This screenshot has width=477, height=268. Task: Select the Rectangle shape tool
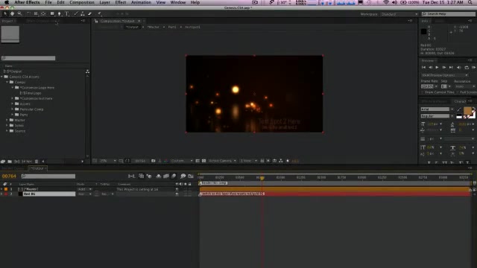click(x=52, y=13)
